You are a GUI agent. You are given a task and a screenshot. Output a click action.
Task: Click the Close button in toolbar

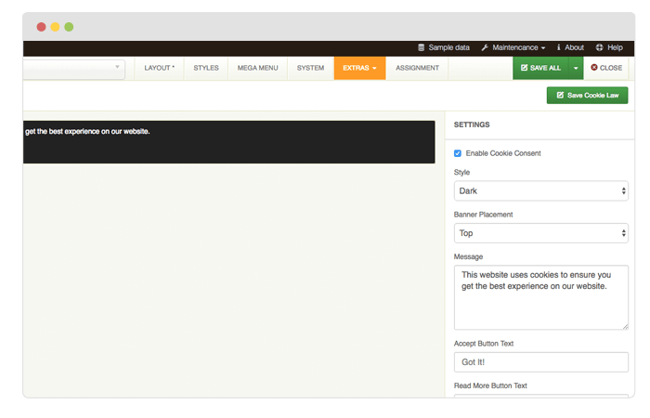click(x=606, y=68)
